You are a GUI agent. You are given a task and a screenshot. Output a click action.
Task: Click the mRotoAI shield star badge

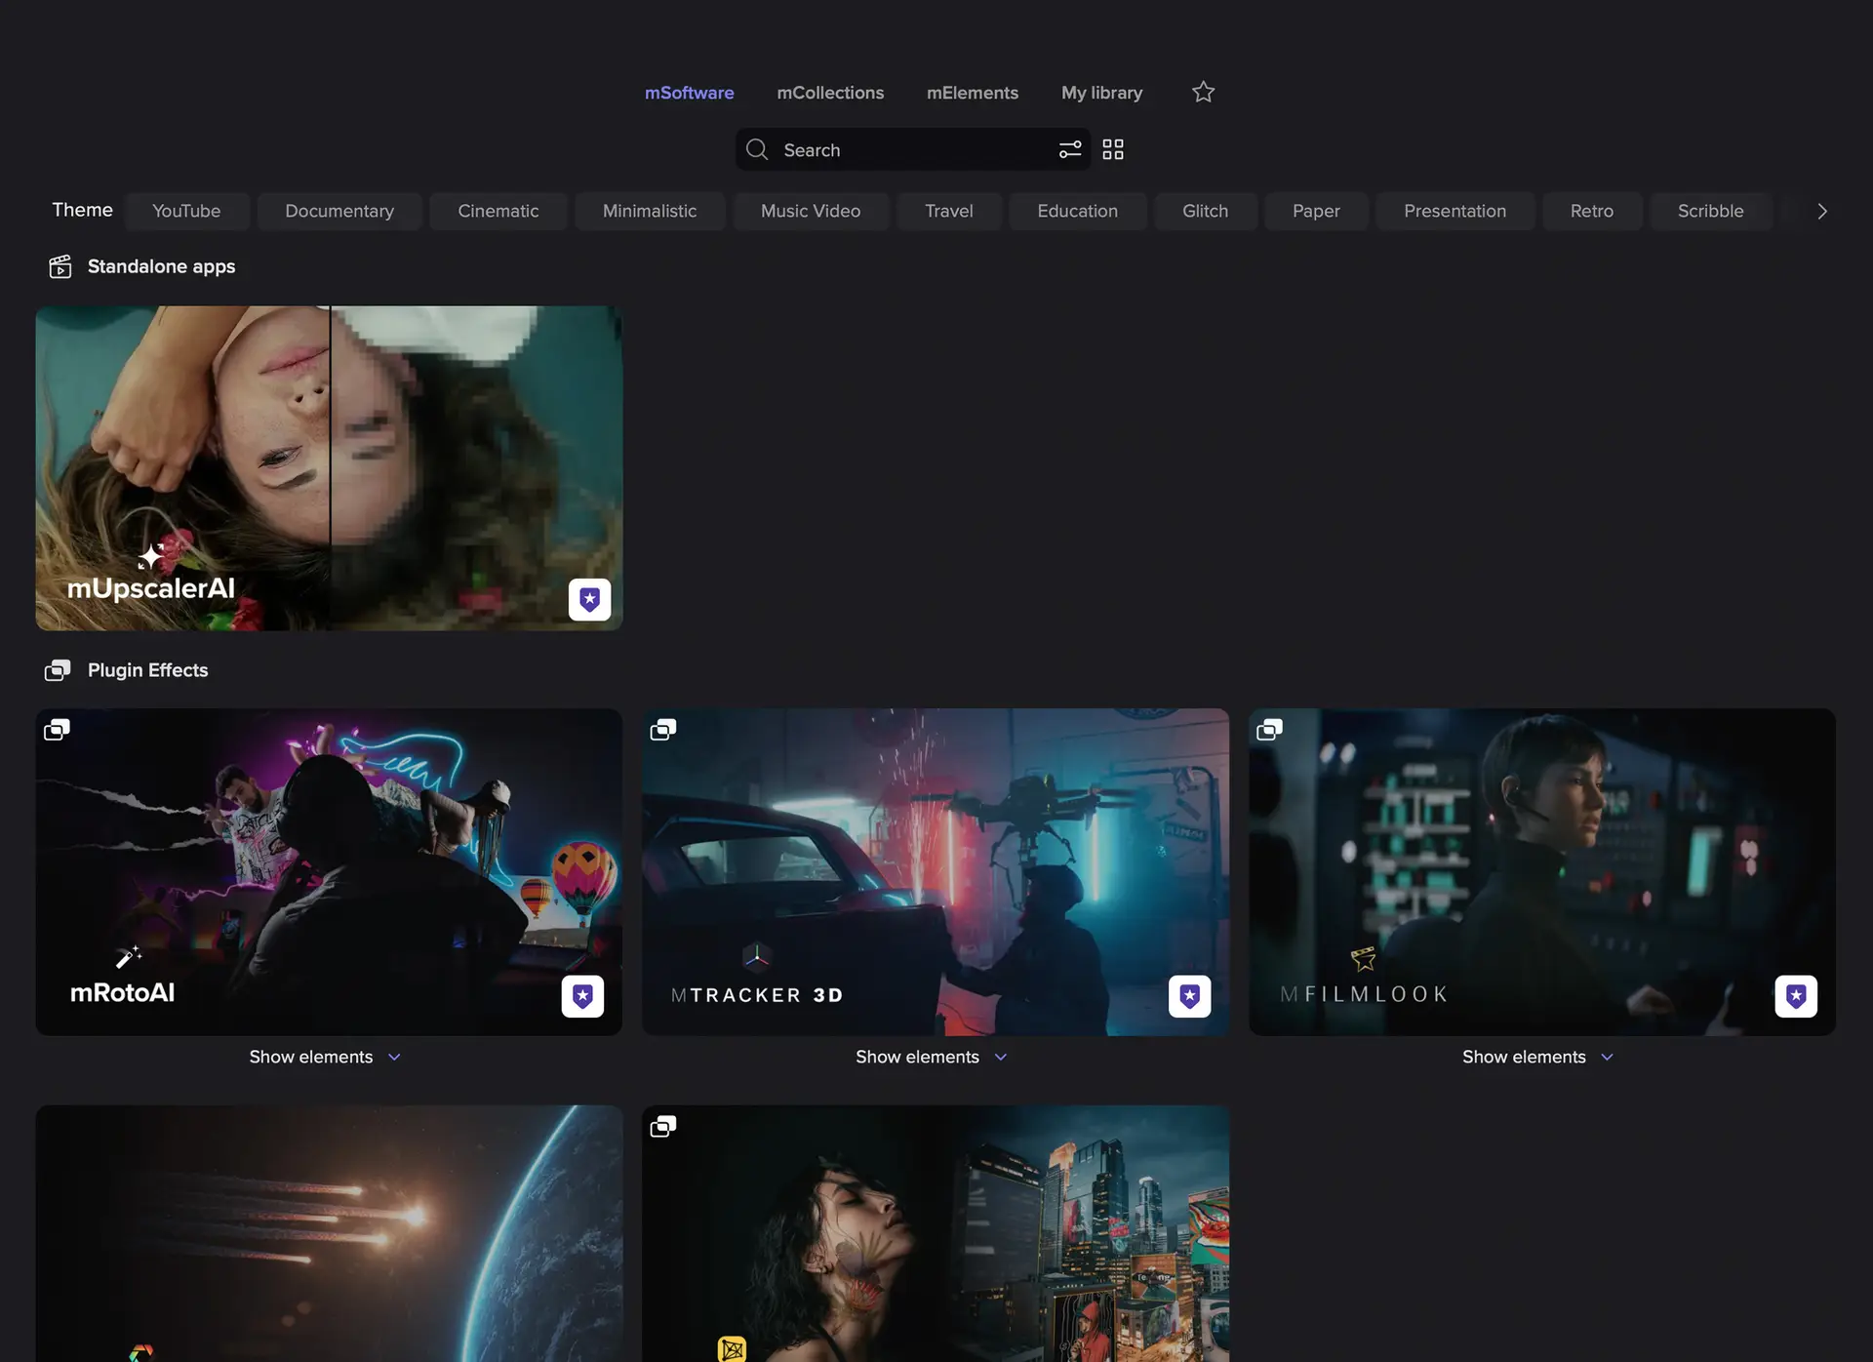click(582, 996)
